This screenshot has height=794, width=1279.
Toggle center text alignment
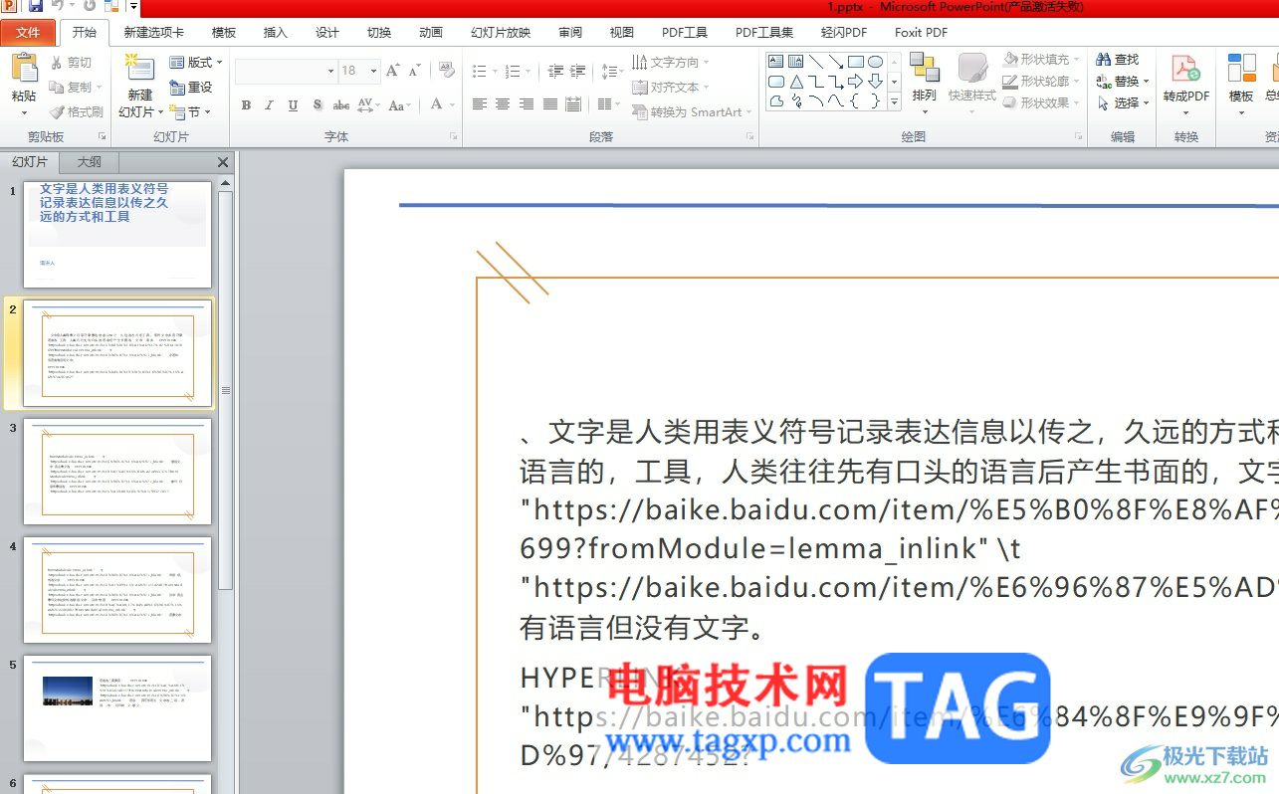(503, 104)
